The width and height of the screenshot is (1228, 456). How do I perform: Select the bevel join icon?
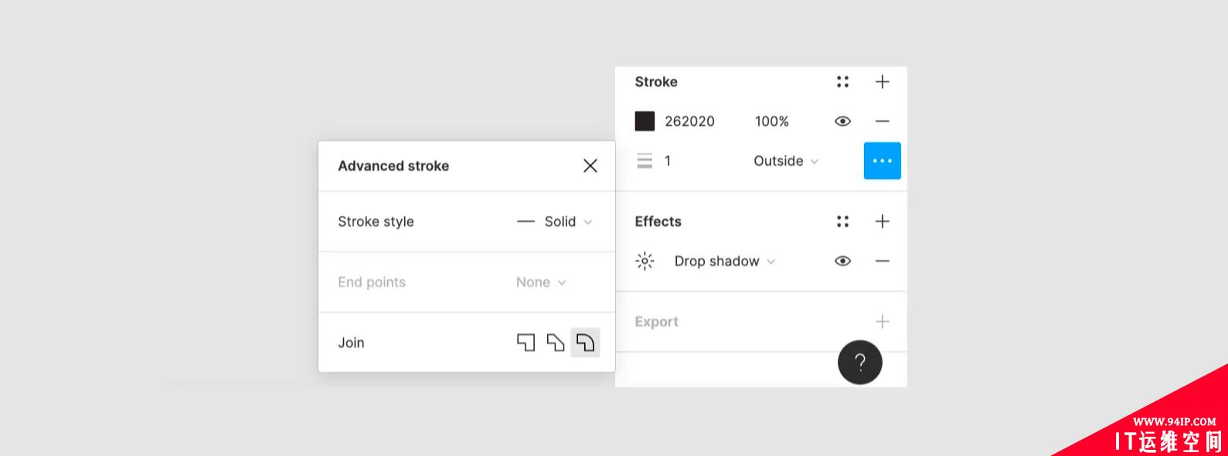tap(556, 343)
